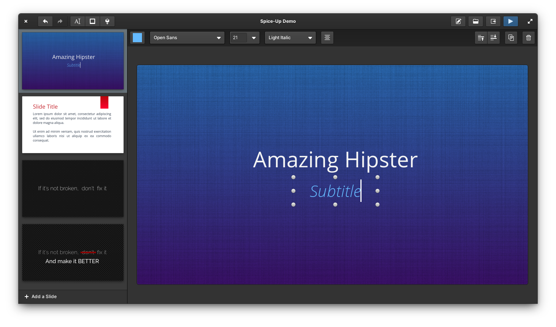Expand the Light Italic font style dropdown

coord(290,38)
